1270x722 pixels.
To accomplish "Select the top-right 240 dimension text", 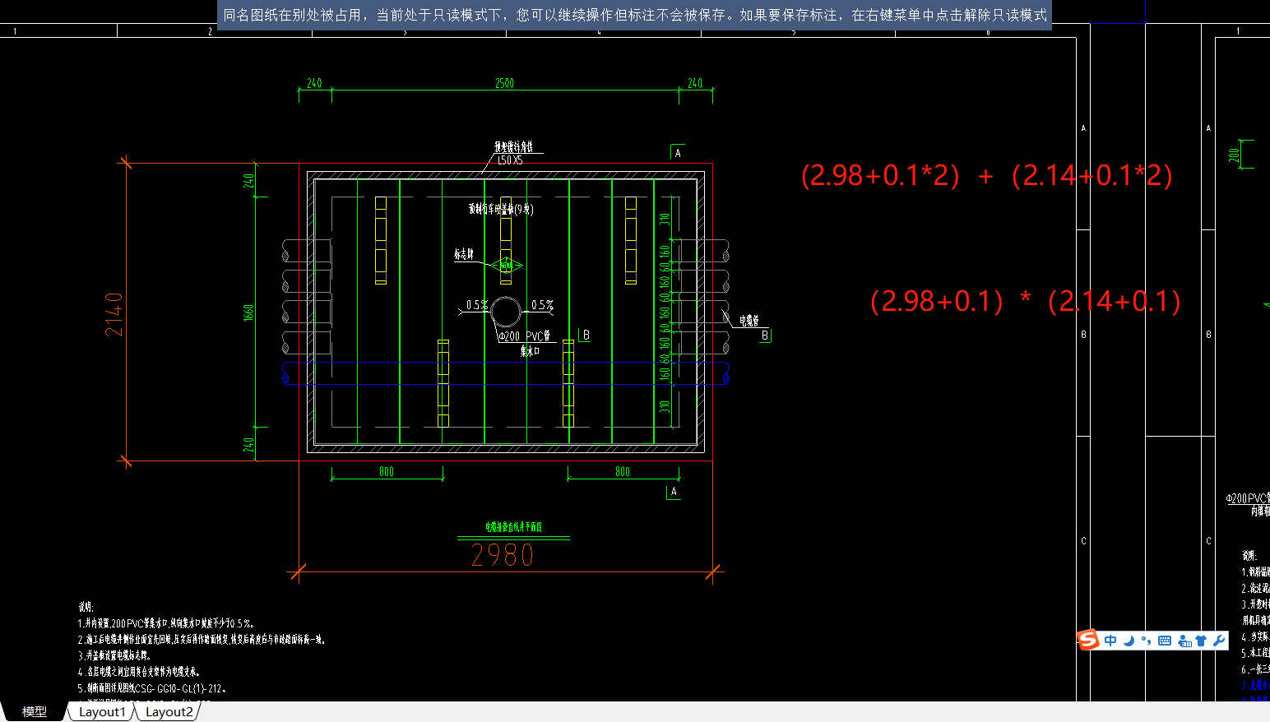I will pyautogui.click(x=695, y=83).
